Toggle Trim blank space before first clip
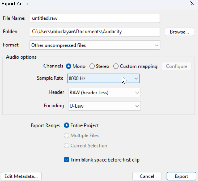 (x=67, y=160)
